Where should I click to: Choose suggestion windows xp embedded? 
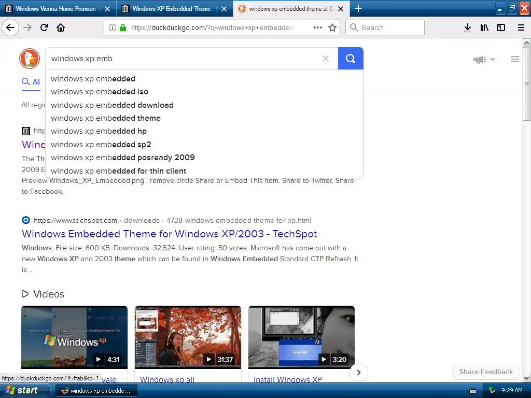(x=204, y=79)
